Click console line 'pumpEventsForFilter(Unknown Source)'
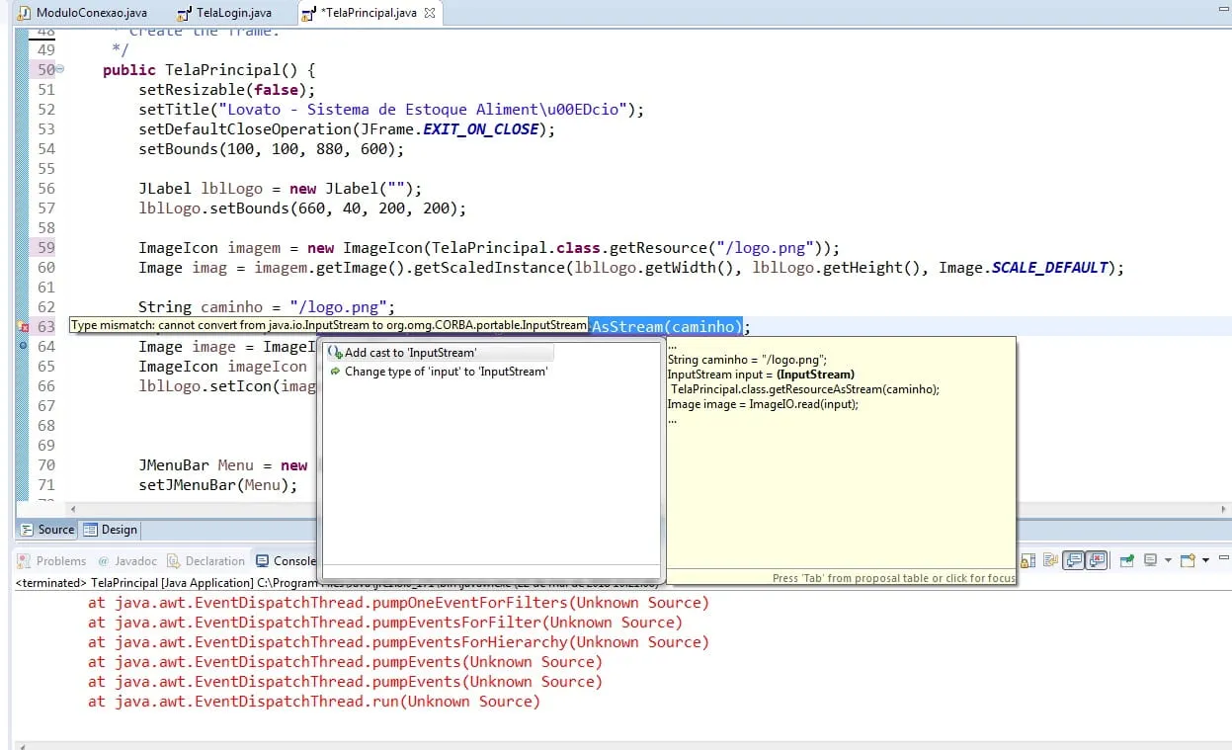 tap(385, 623)
